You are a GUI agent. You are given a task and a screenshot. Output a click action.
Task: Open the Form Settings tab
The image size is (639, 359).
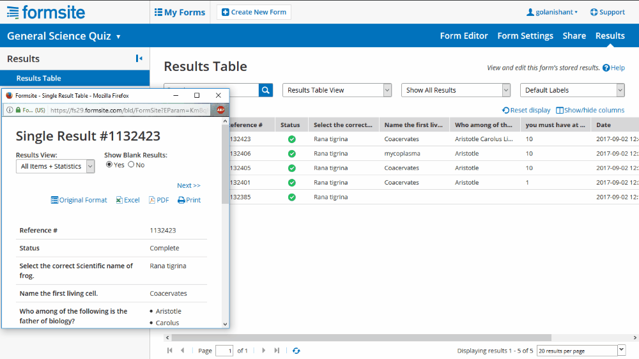[525, 36]
